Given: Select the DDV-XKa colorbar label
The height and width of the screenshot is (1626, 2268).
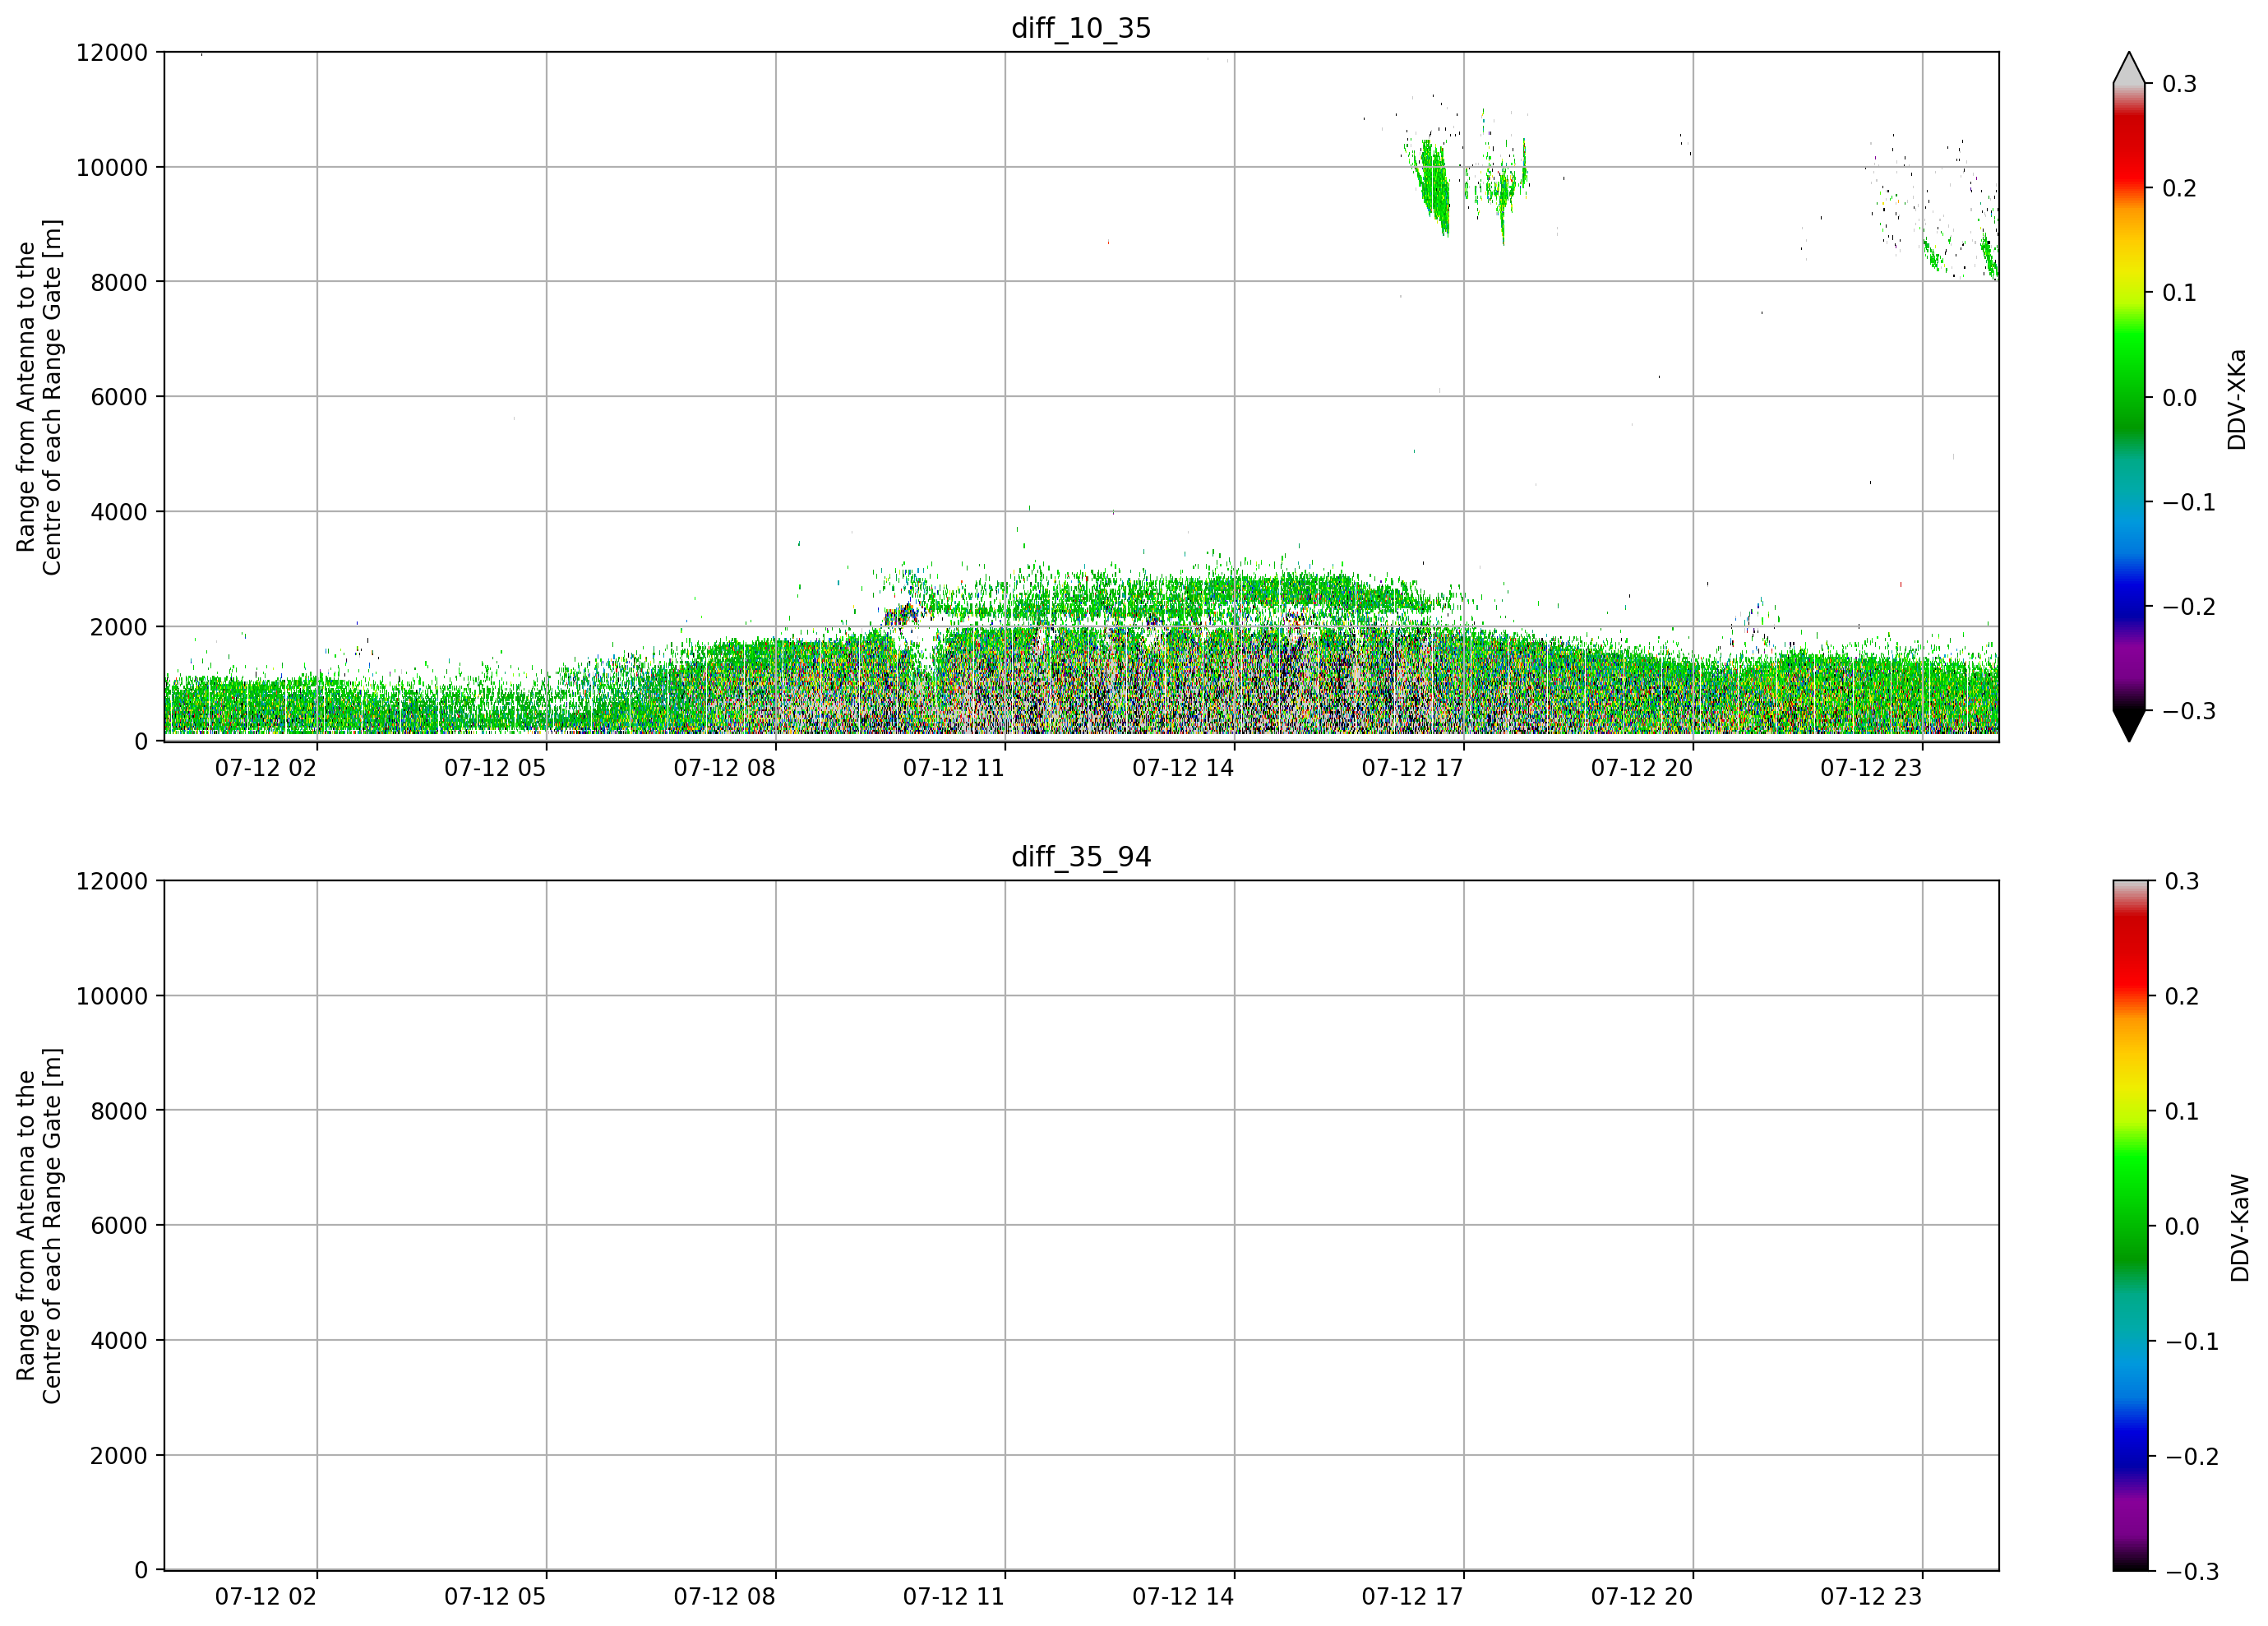Looking at the screenshot, I should (x=2237, y=399).
